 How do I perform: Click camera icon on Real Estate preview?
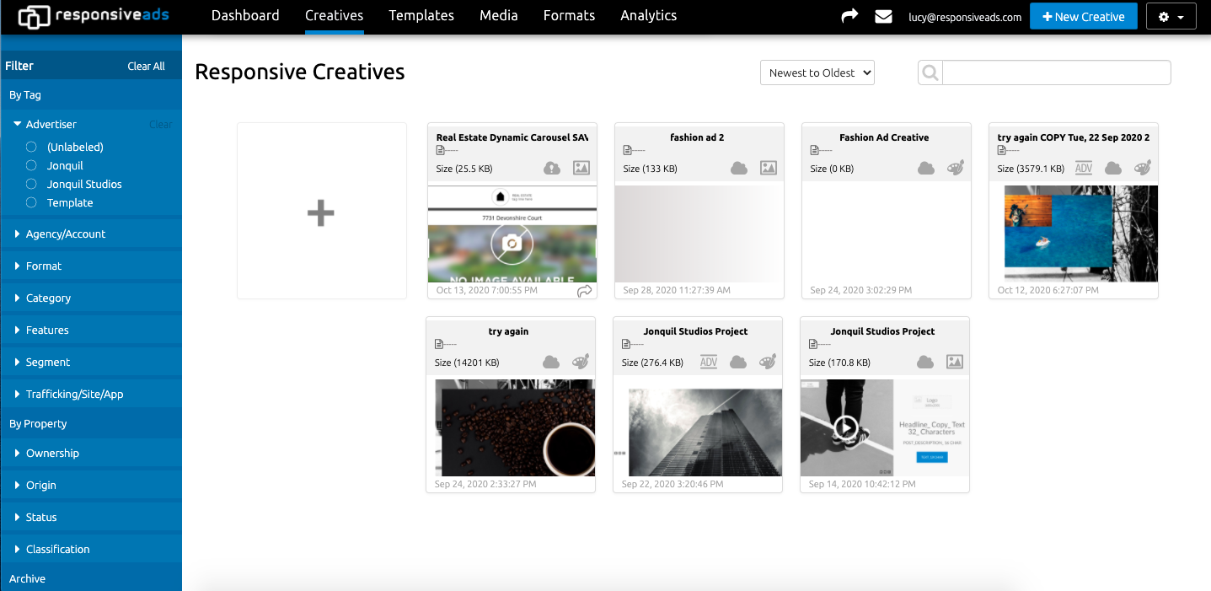pyautogui.click(x=512, y=244)
